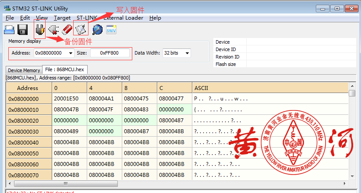361x193 pixels.
Task: Select row address 0x08000000
Action: pos(29,99)
